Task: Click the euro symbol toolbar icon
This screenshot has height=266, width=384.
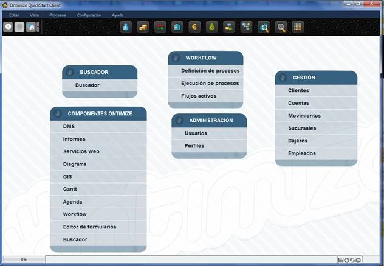Action: pos(194,27)
